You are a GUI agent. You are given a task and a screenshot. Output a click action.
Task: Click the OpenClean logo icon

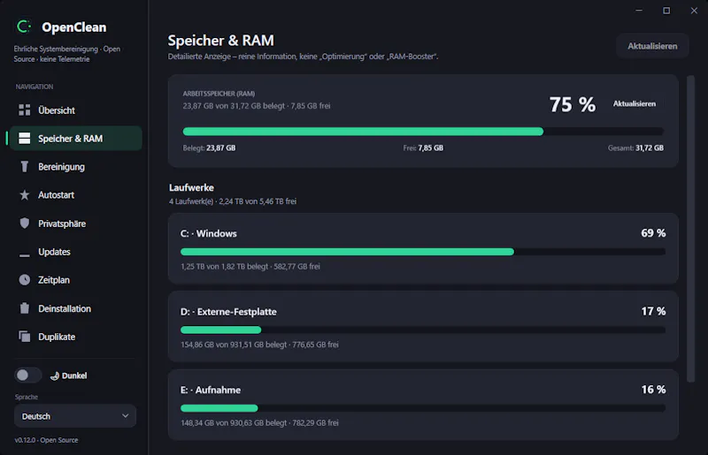click(24, 27)
